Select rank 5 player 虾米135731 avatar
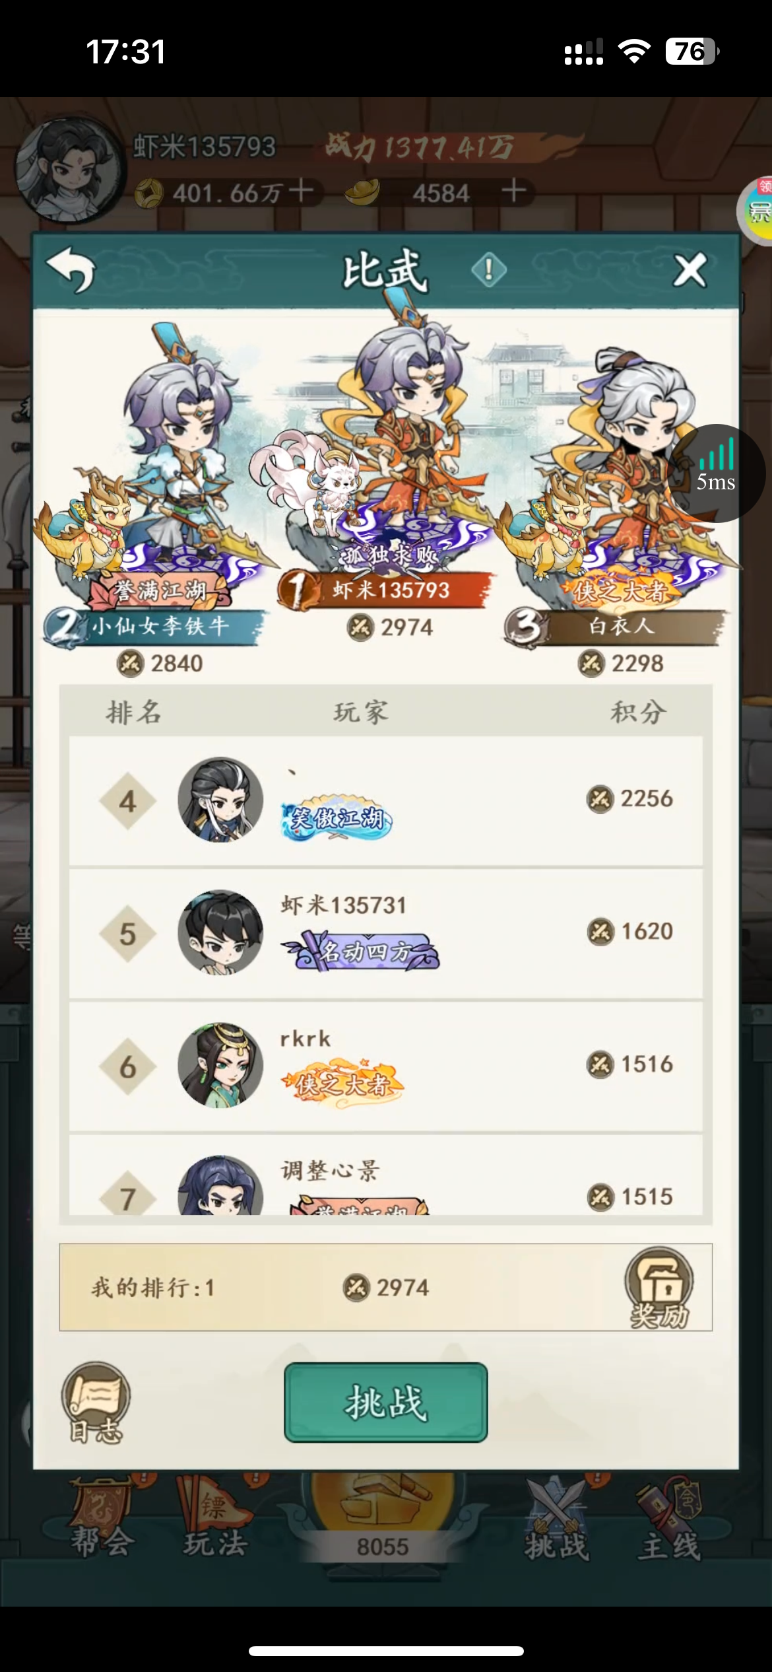 pos(220,932)
